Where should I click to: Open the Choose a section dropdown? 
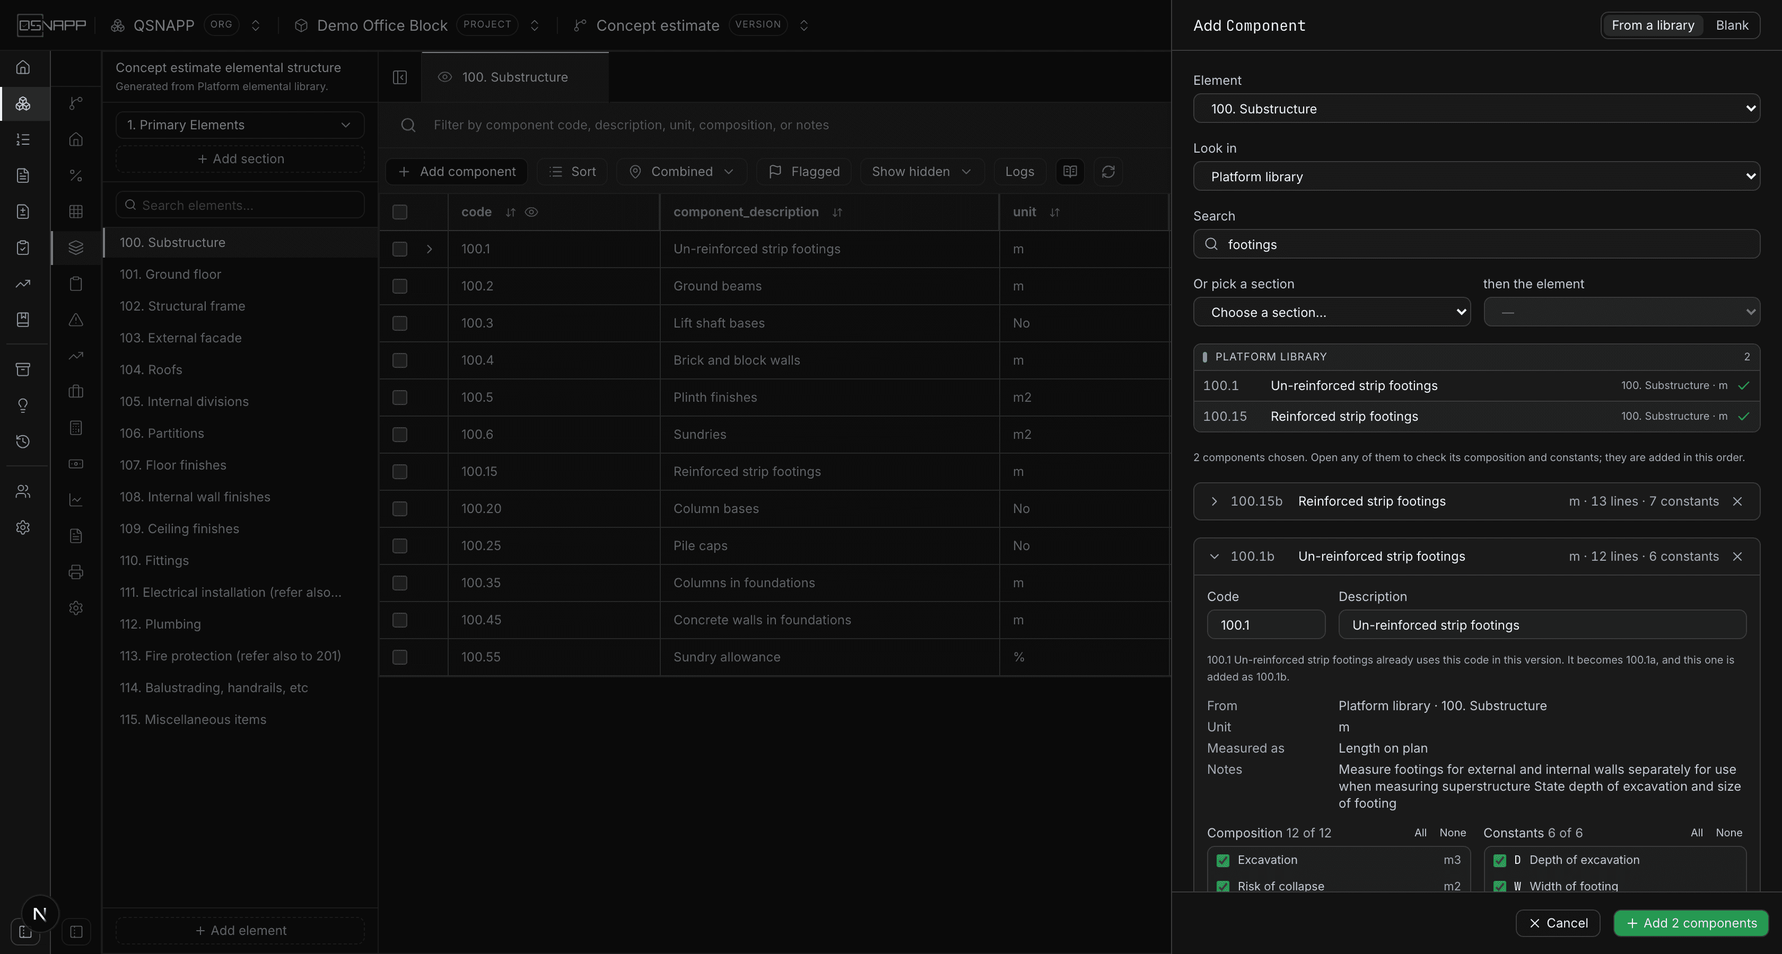pos(1332,312)
